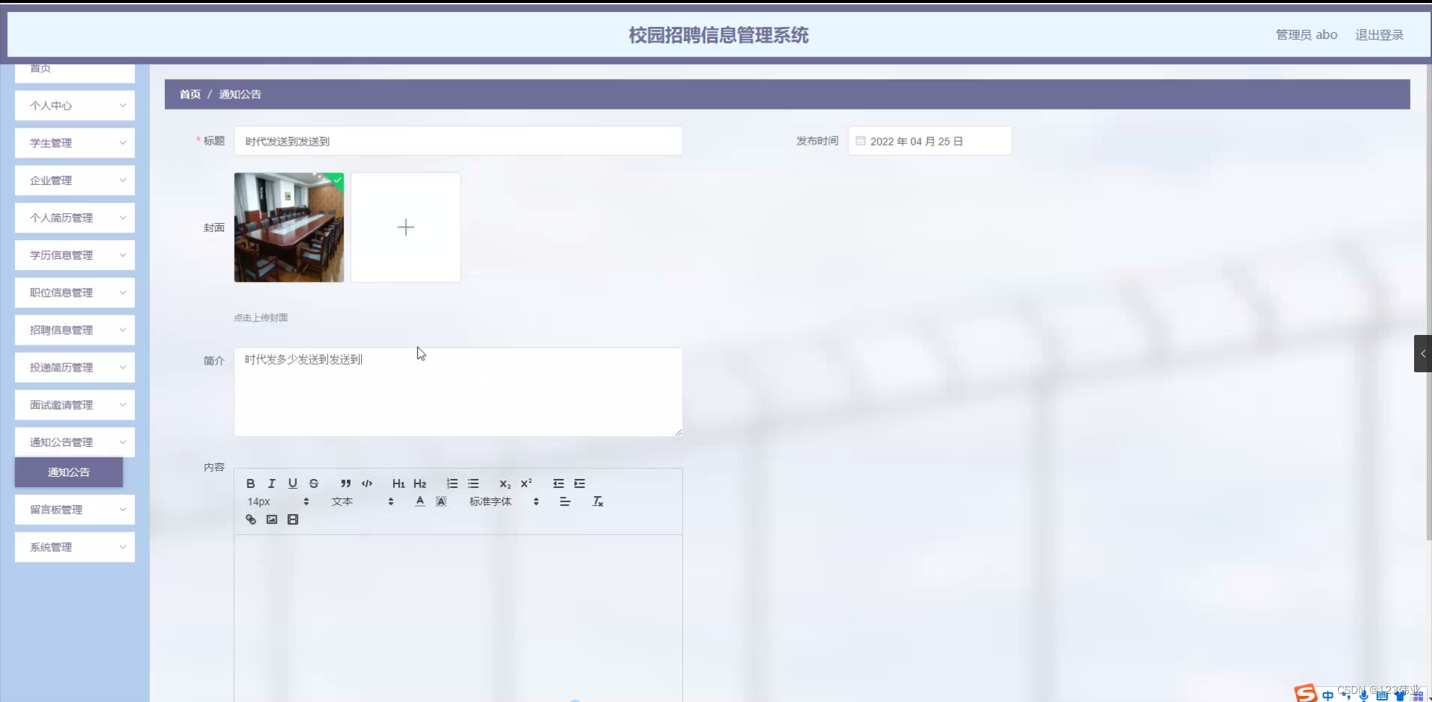Insert a video using the editor toolbar
The width and height of the screenshot is (1432, 702).
(292, 519)
